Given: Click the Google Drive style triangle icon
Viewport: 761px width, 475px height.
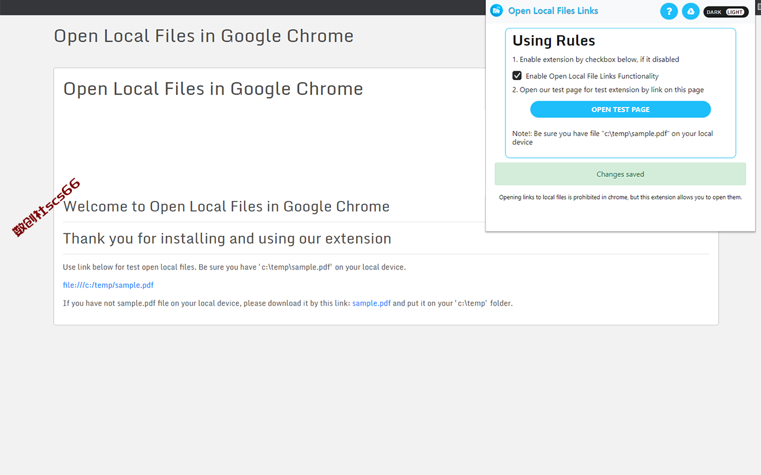Looking at the screenshot, I should 690,11.
